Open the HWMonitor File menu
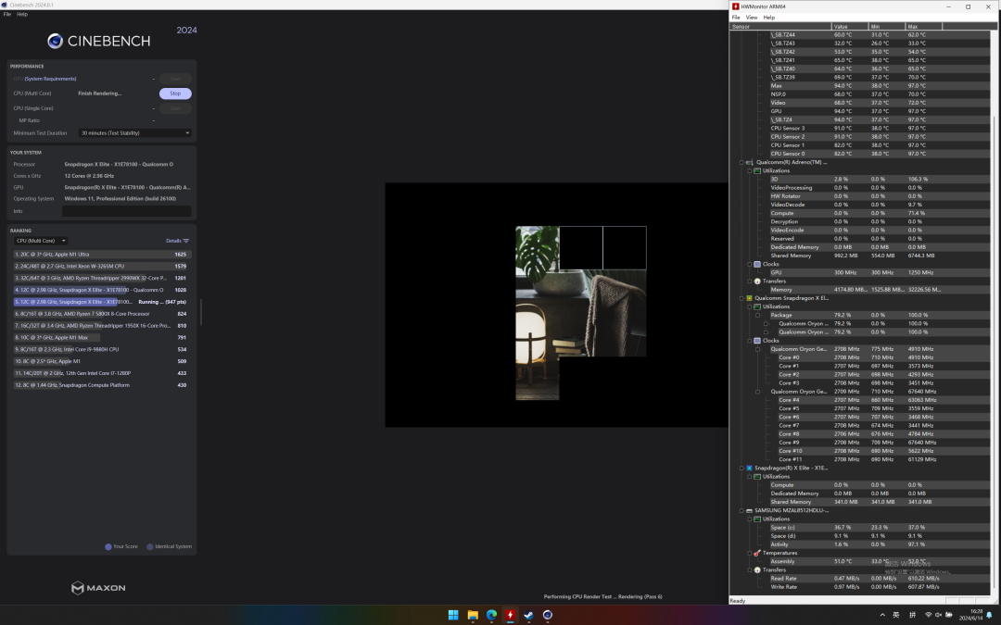The image size is (1001, 625). click(x=736, y=18)
